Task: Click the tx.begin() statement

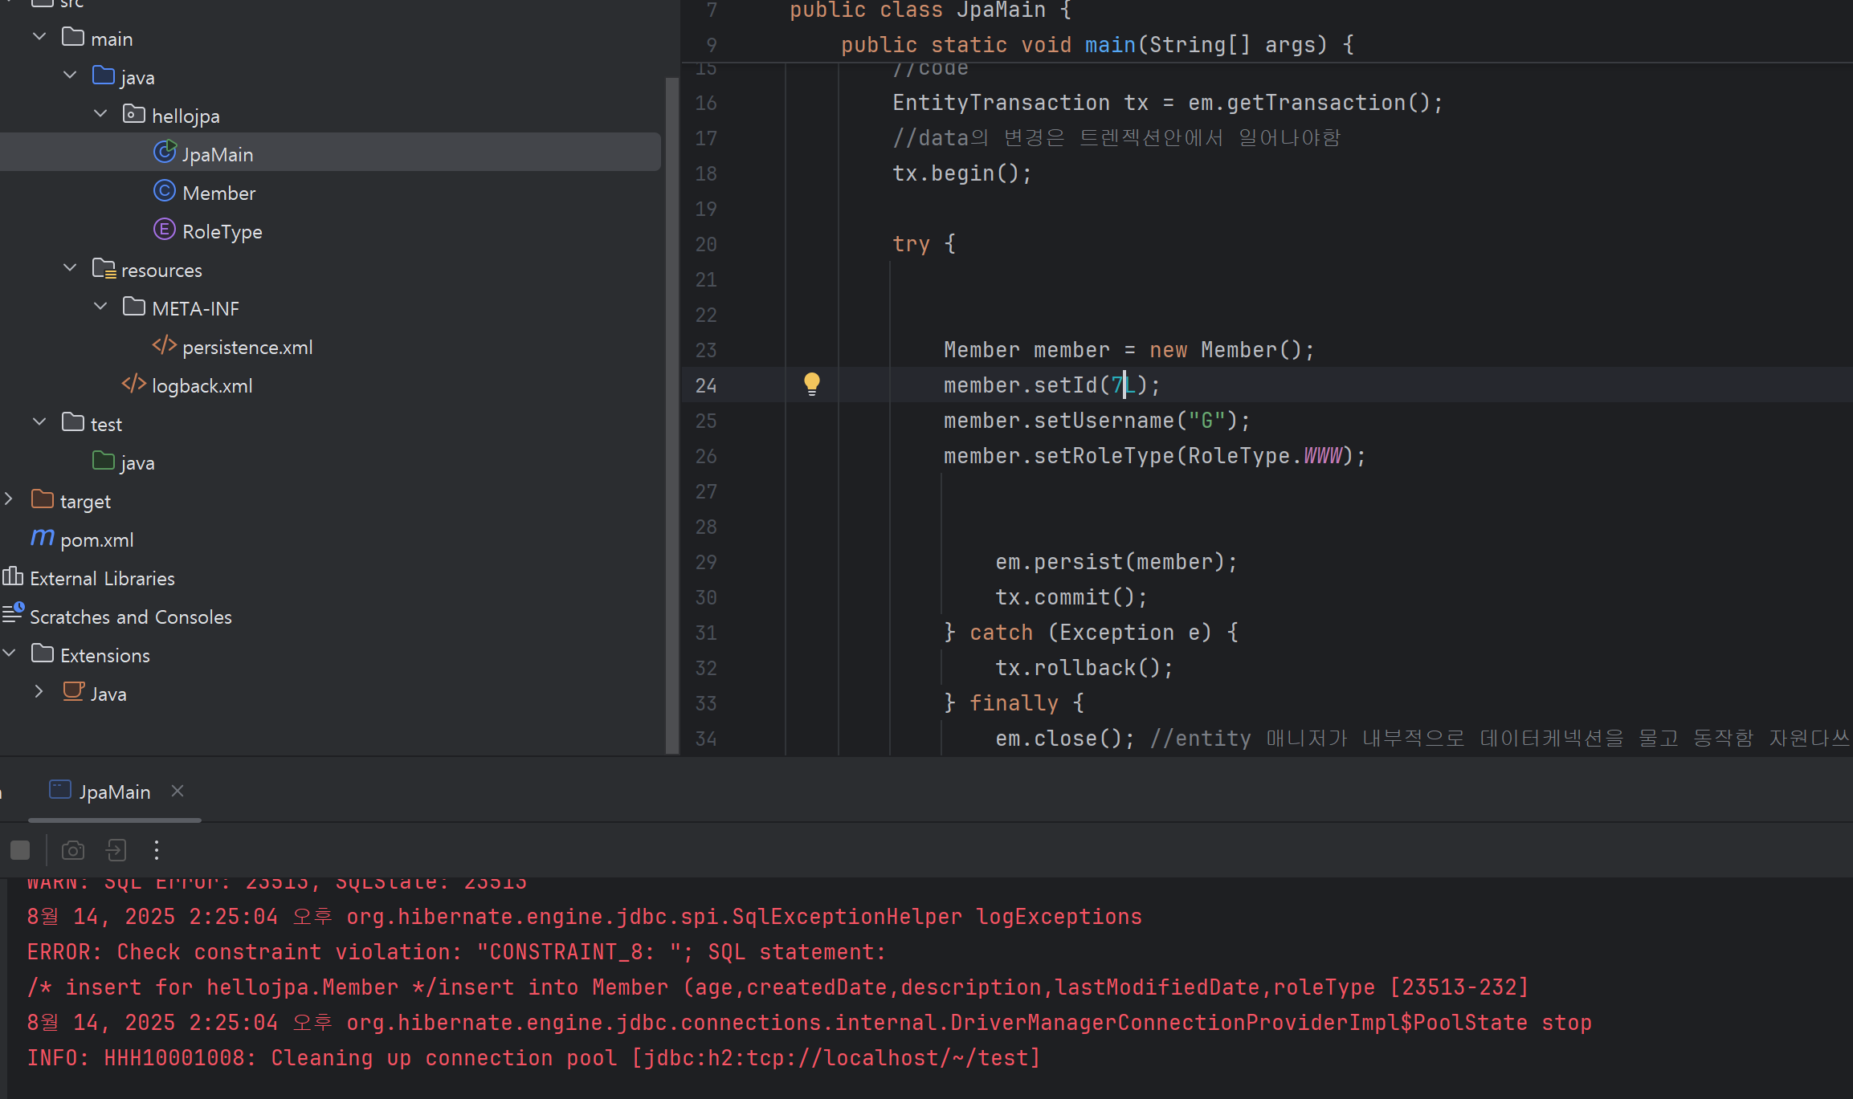Action: coord(962,173)
